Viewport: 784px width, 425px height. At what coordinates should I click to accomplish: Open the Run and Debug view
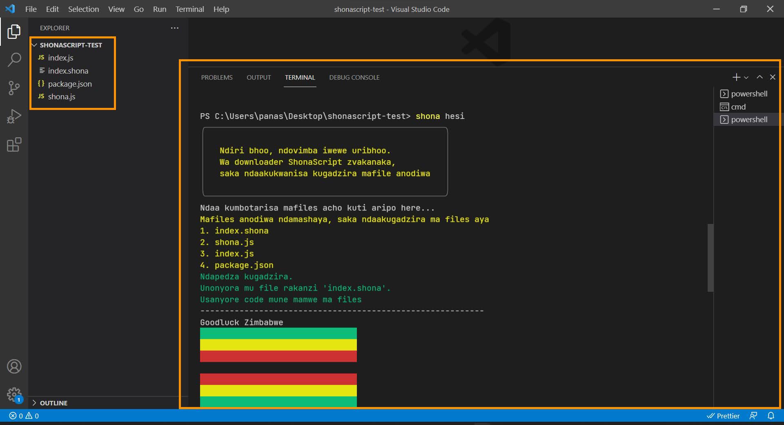click(x=14, y=116)
